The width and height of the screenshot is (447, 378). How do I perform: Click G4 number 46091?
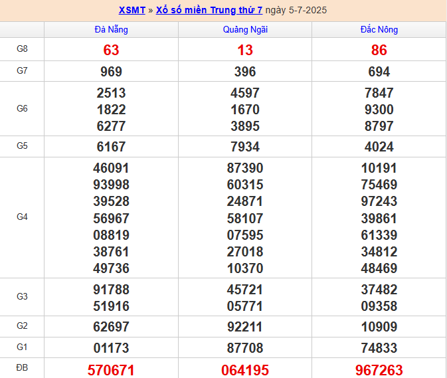pyautogui.click(x=111, y=168)
